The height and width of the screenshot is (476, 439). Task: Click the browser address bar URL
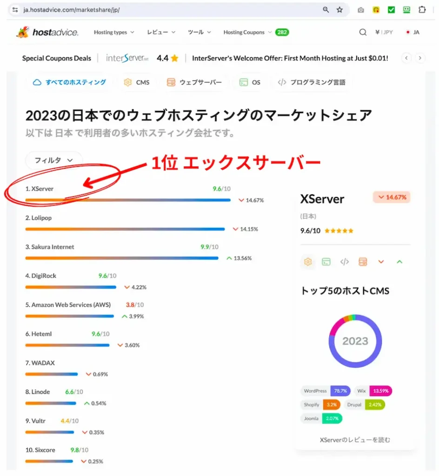(72, 10)
